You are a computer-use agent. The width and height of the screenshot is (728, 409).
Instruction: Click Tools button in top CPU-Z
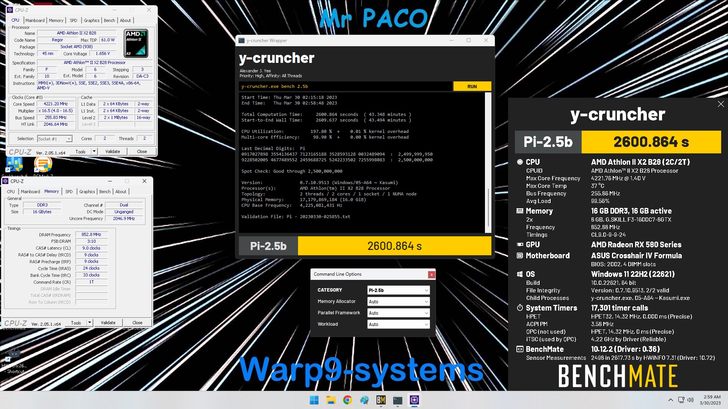(x=80, y=151)
